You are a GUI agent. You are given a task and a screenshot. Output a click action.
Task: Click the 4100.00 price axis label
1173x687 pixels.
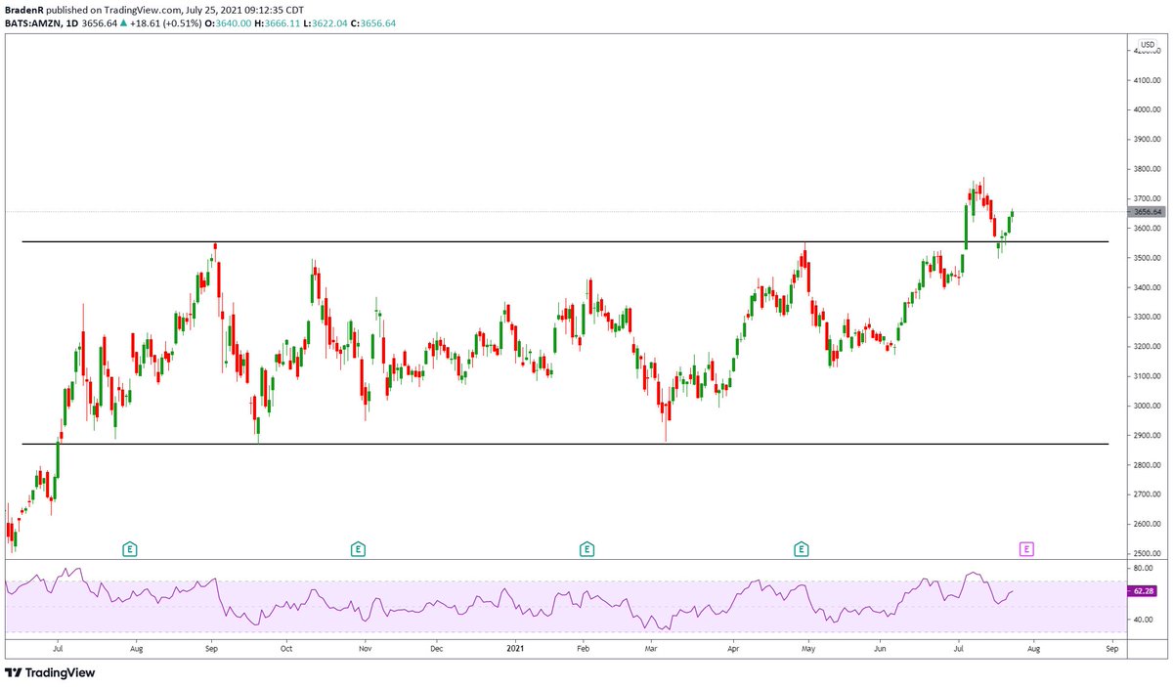(1146, 80)
